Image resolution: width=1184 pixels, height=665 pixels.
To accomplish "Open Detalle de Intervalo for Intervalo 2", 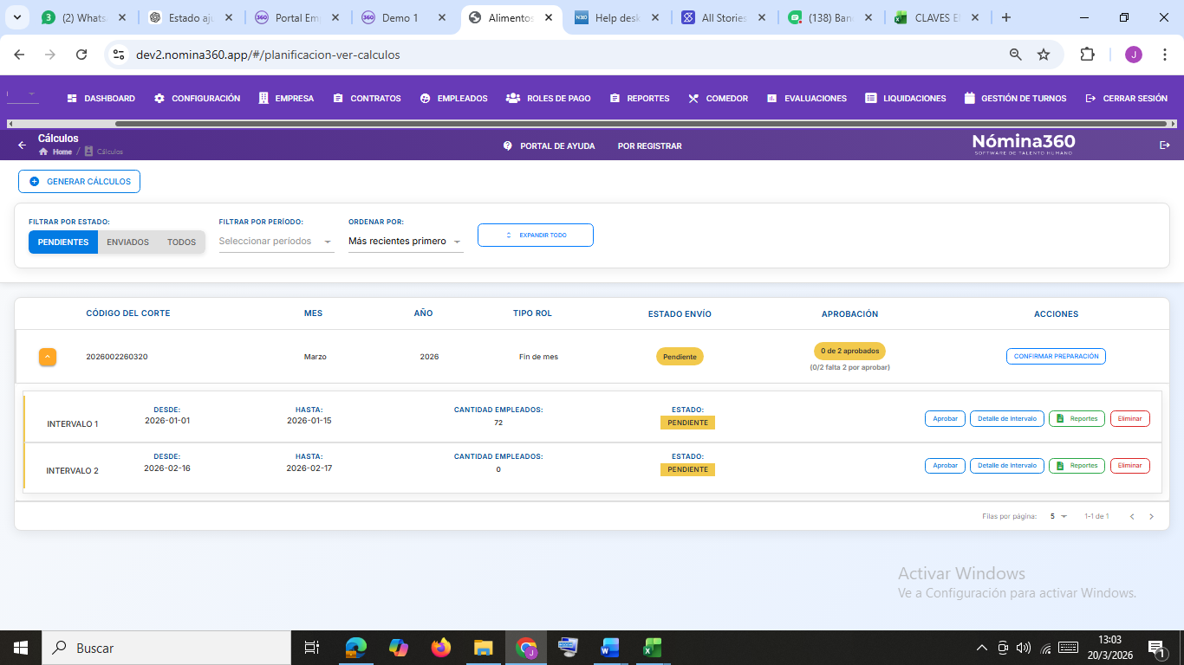I will tap(1007, 466).
